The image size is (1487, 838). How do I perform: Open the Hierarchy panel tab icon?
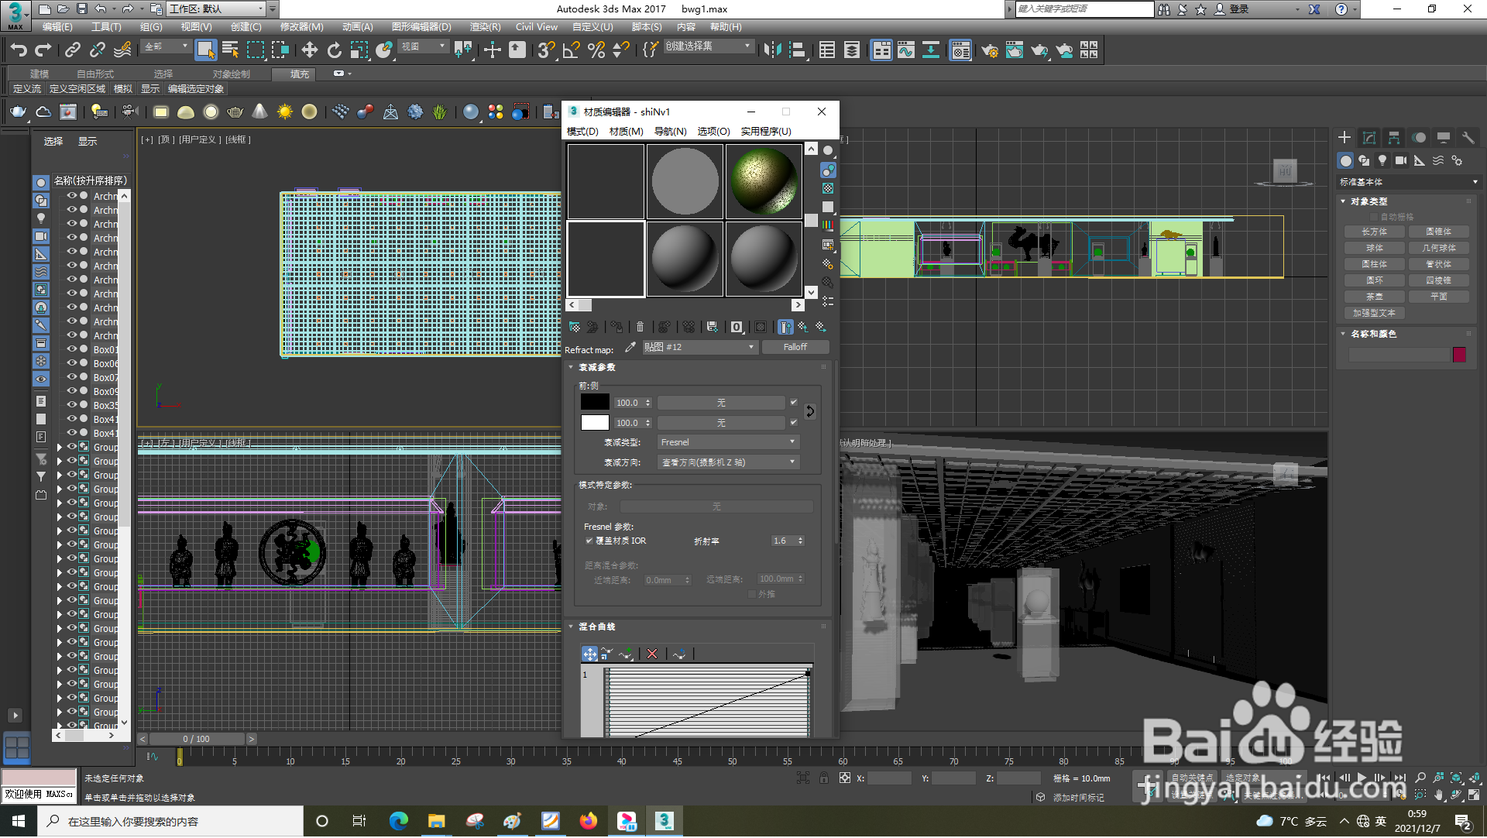click(x=1394, y=138)
